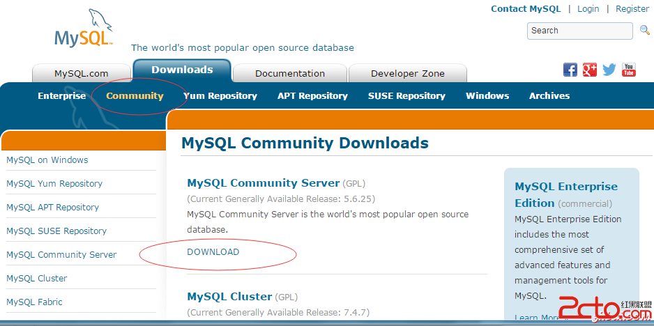654x326 pixels.
Task: Open the Contact MySQL link
Action: [x=526, y=9]
